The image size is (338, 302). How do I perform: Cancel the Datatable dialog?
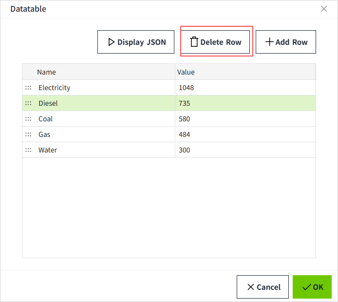(x=263, y=287)
